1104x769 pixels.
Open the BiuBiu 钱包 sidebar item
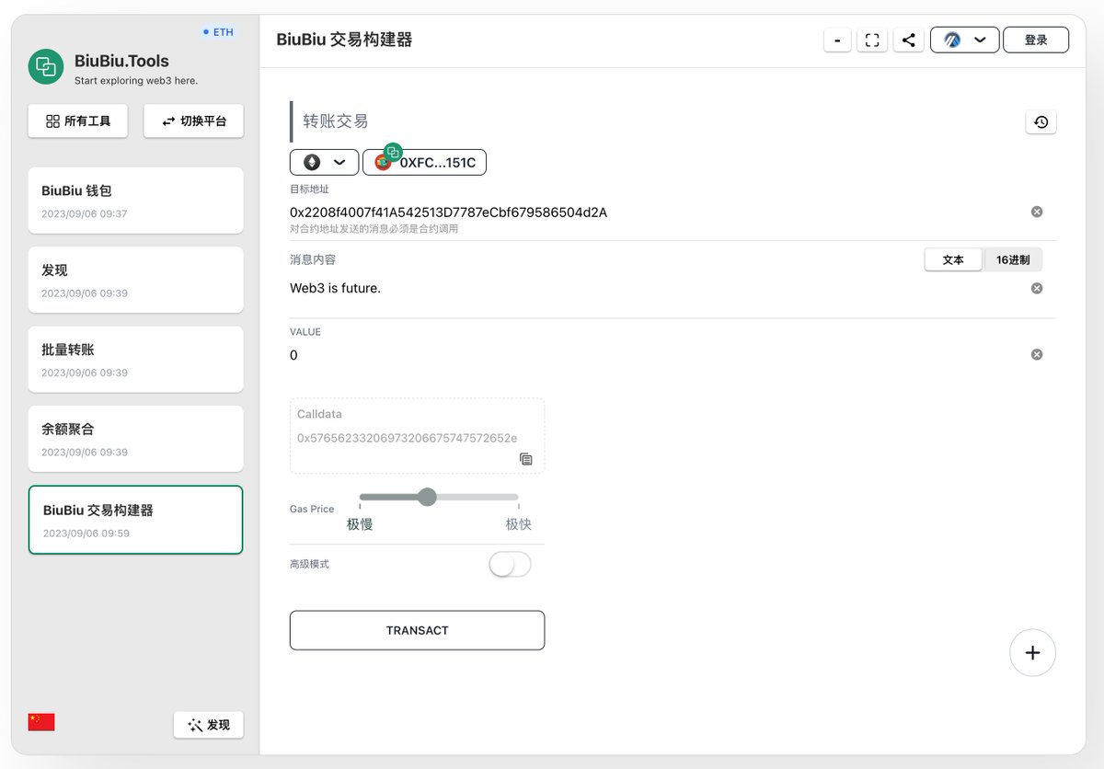coord(136,201)
